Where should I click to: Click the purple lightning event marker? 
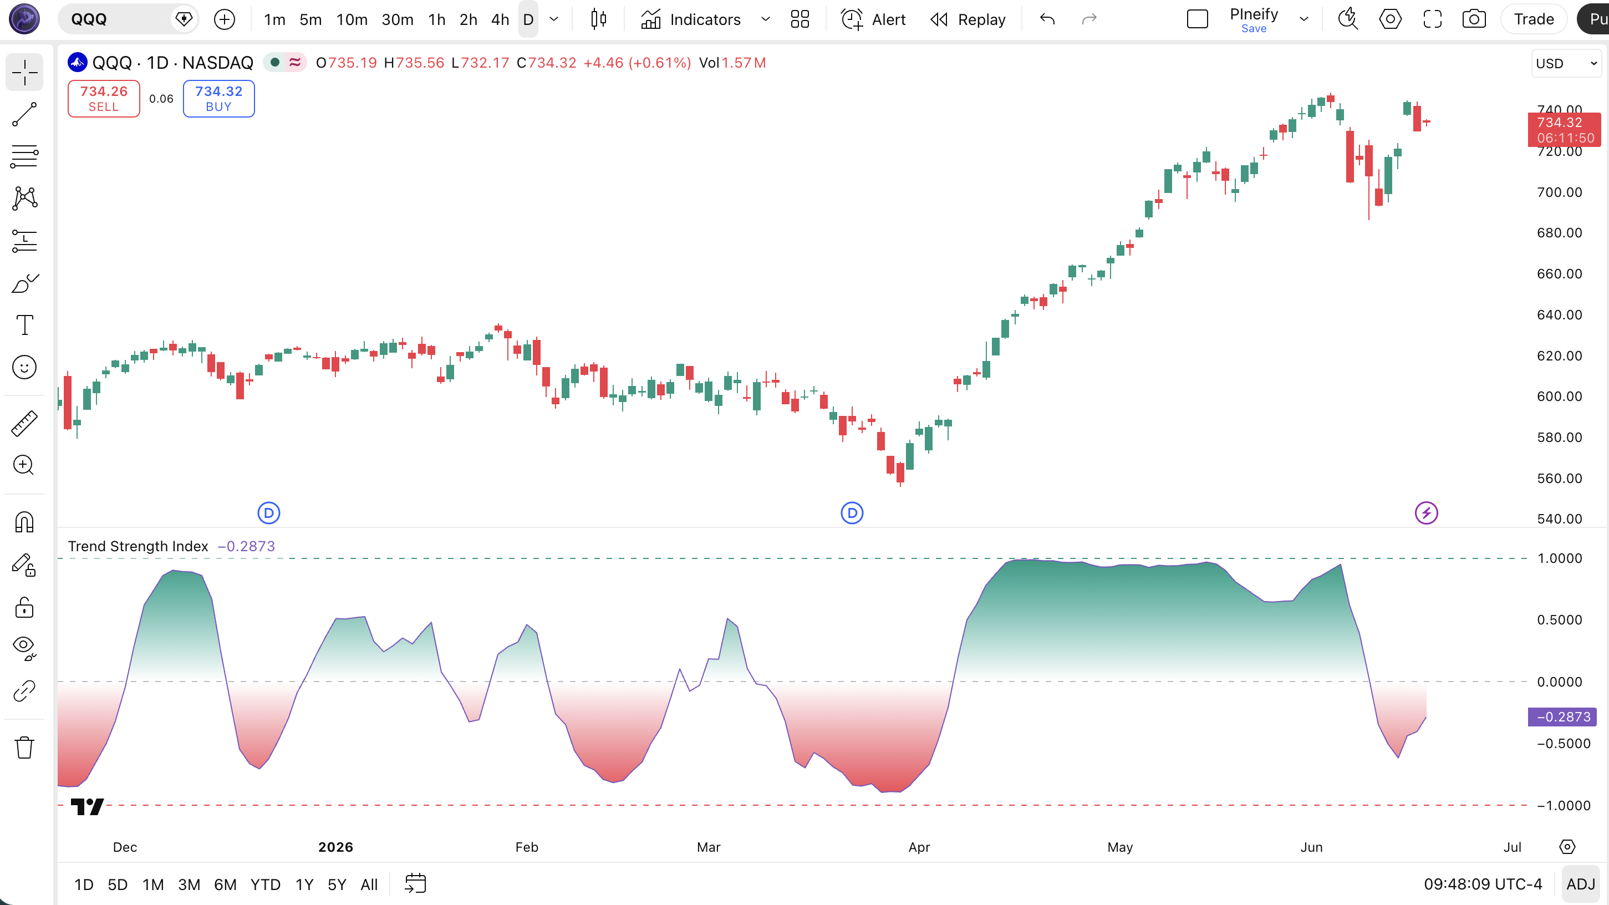tap(1426, 513)
